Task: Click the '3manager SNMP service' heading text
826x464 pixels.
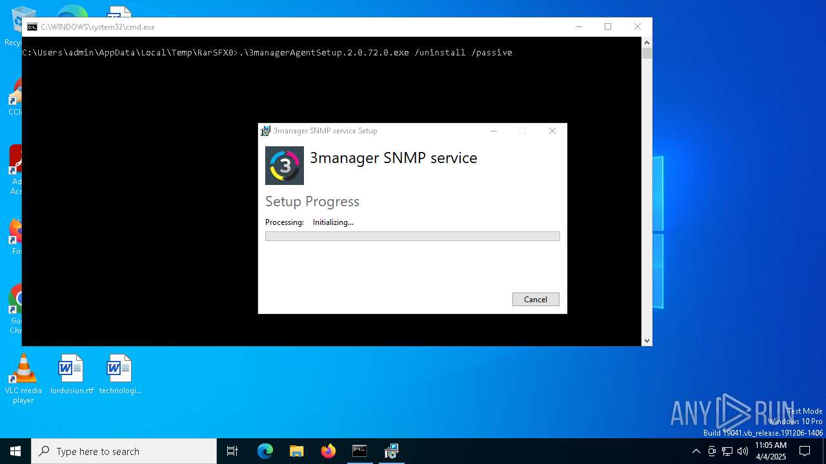Action: point(394,158)
